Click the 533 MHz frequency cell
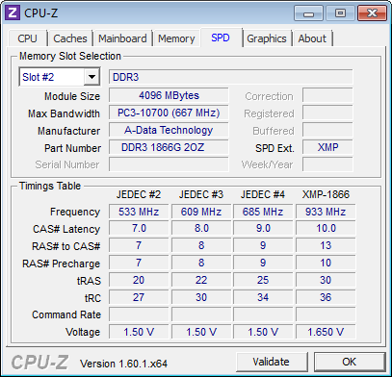 [139, 212]
